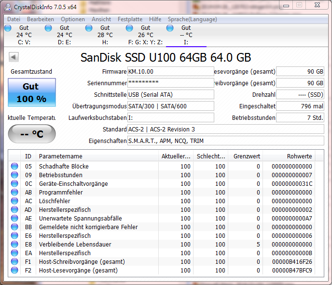The height and width of the screenshot is (285, 332).
Task: Select the Geräte-Einschaltvorgänge parameter name
Action: [73, 183]
